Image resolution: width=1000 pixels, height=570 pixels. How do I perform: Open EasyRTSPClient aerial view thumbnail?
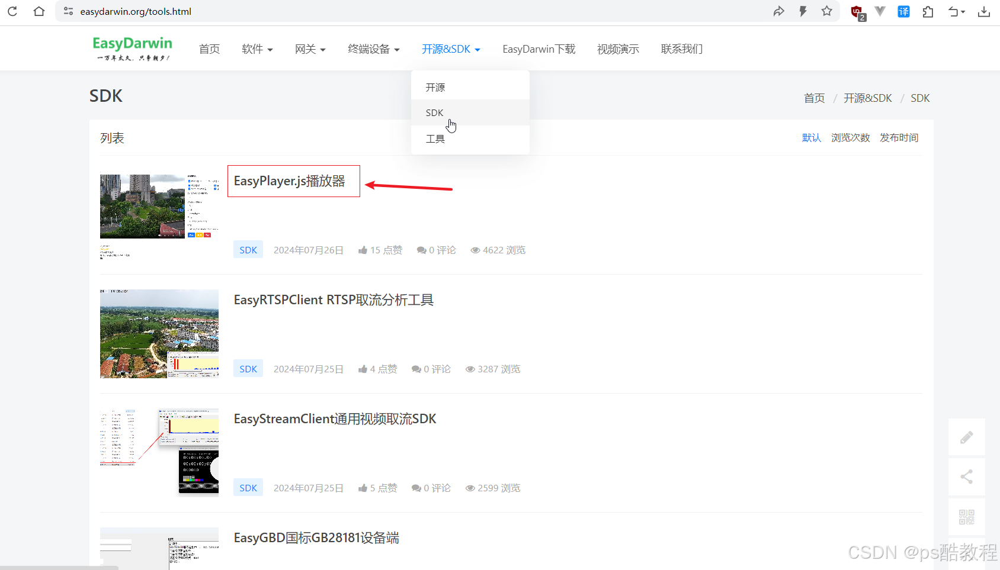pos(159,334)
